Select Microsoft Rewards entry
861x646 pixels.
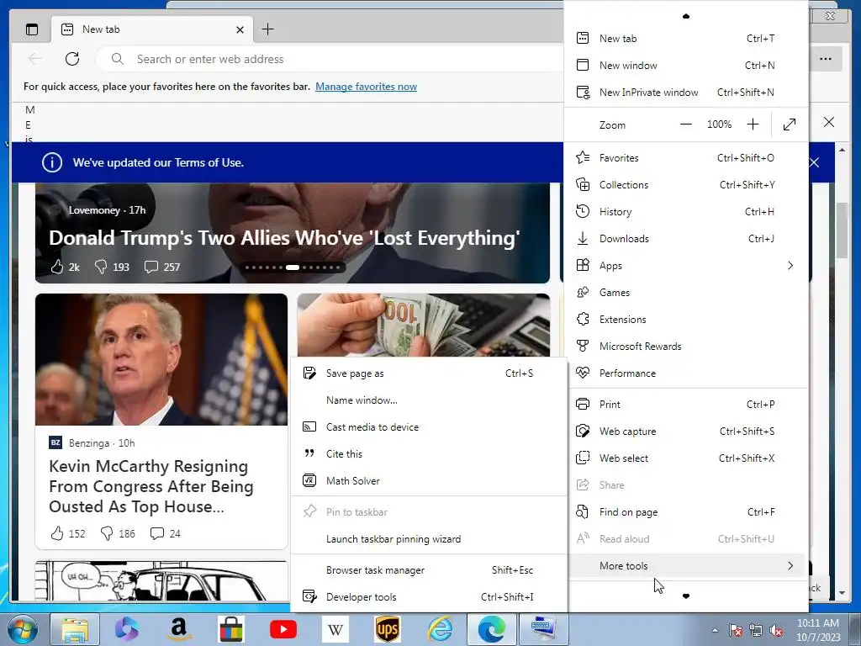click(686, 346)
